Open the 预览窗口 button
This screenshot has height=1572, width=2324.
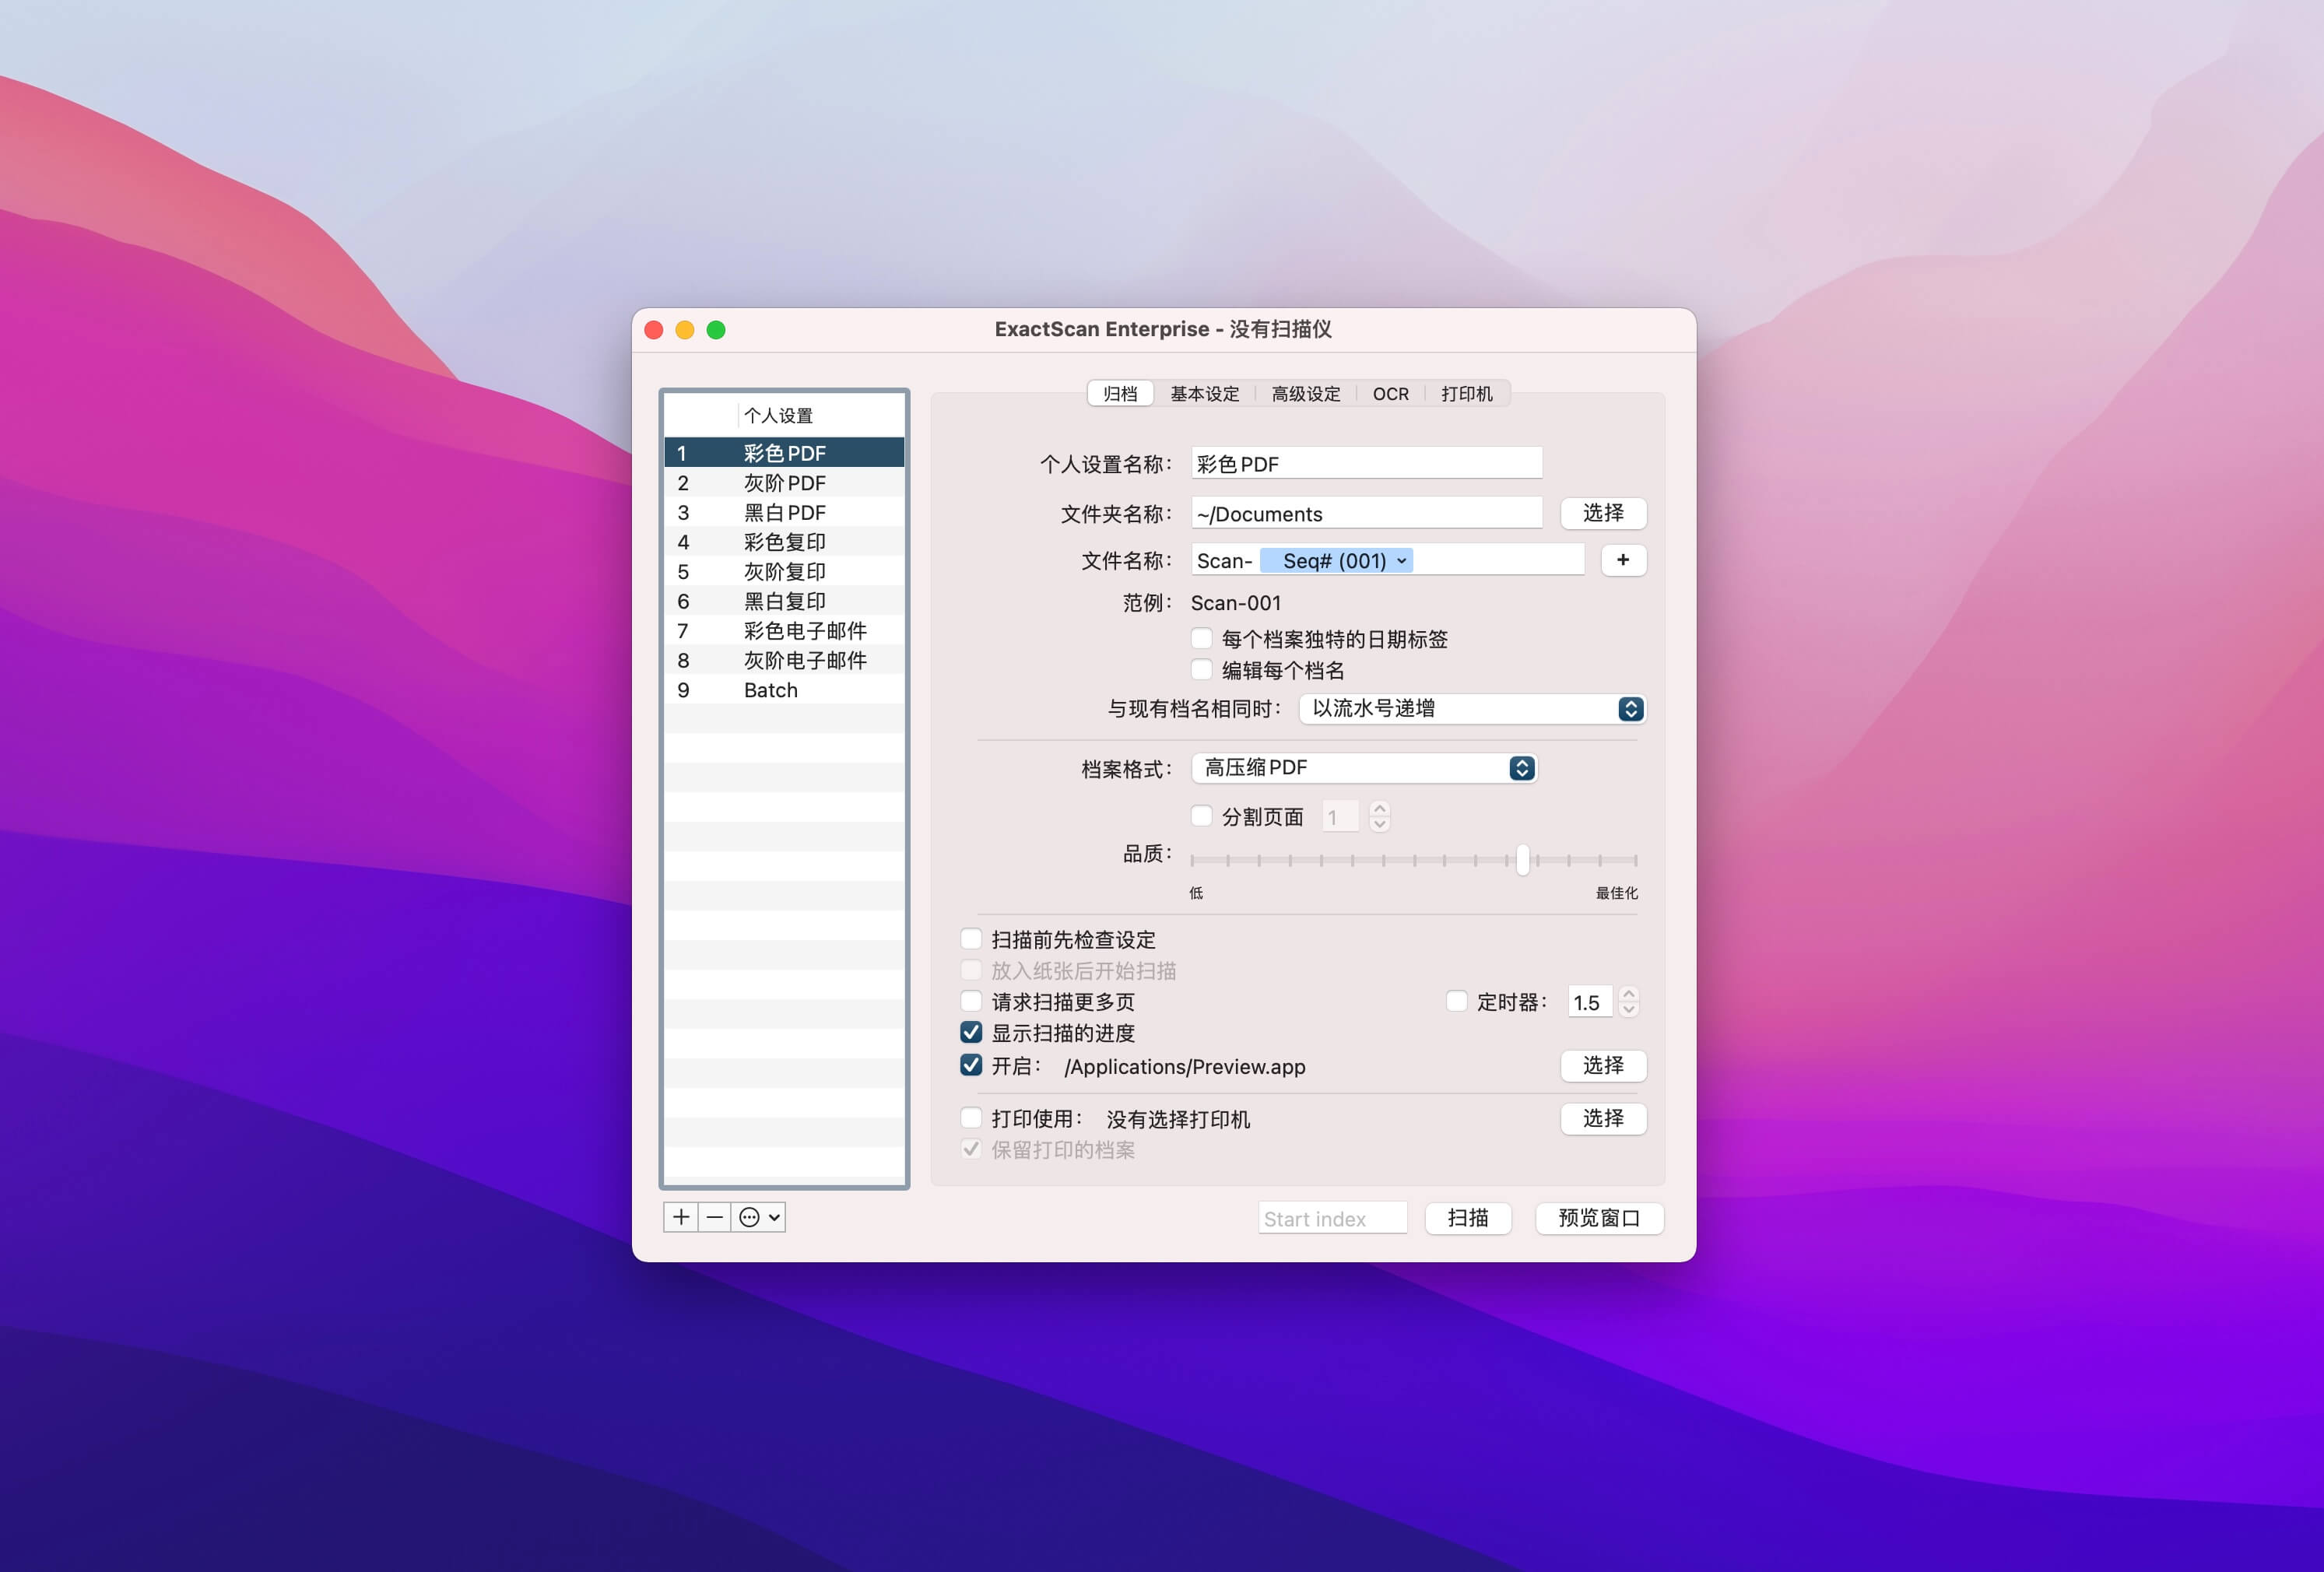pyautogui.click(x=1599, y=1218)
